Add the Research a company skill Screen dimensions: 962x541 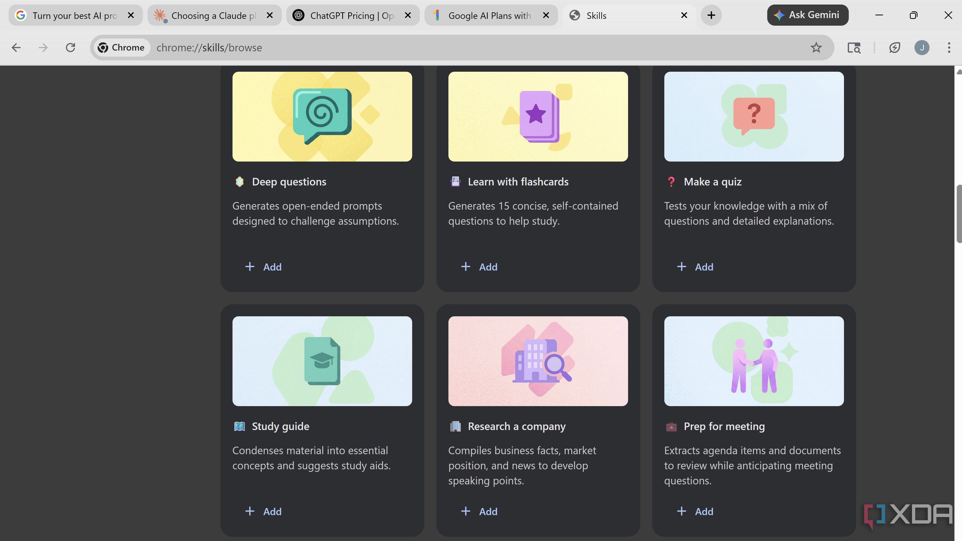coord(479,511)
